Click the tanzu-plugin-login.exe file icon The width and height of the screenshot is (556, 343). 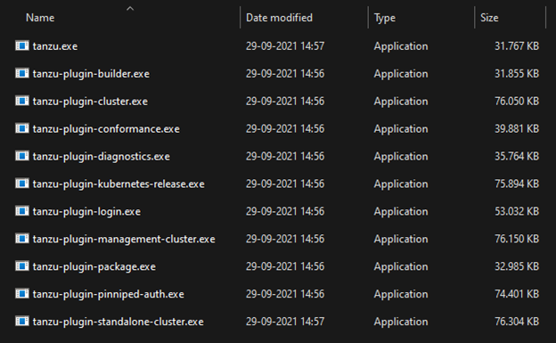pos(22,211)
